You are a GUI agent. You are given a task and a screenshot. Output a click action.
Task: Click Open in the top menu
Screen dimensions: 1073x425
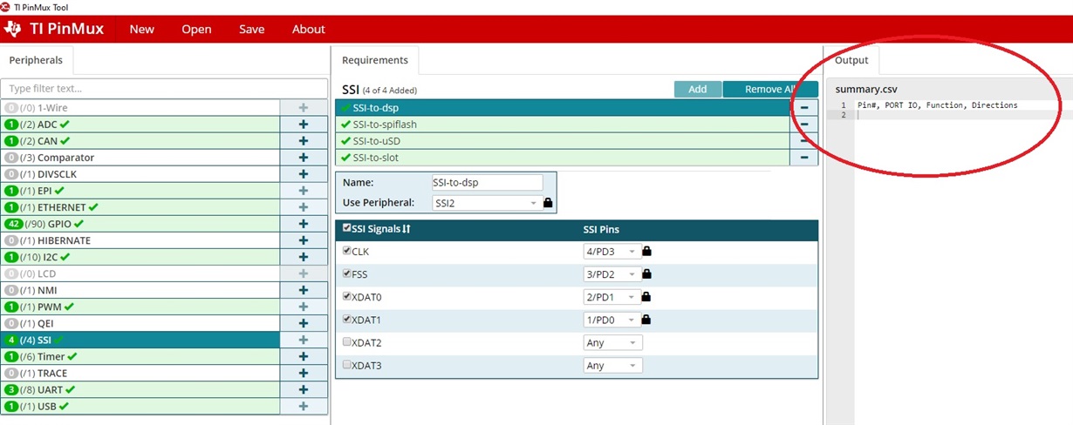196,29
